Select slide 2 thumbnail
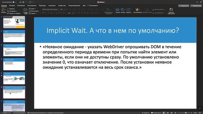The image size is (203, 114). (x=14, y=36)
